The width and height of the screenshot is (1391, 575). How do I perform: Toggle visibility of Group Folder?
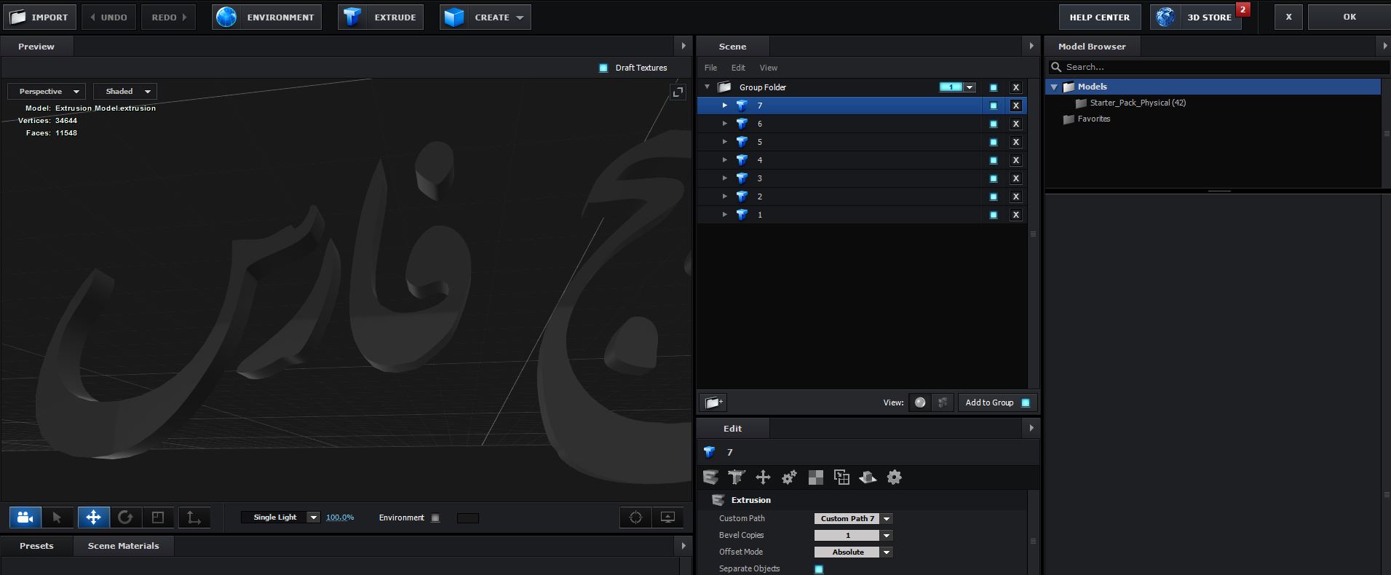coord(994,87)
